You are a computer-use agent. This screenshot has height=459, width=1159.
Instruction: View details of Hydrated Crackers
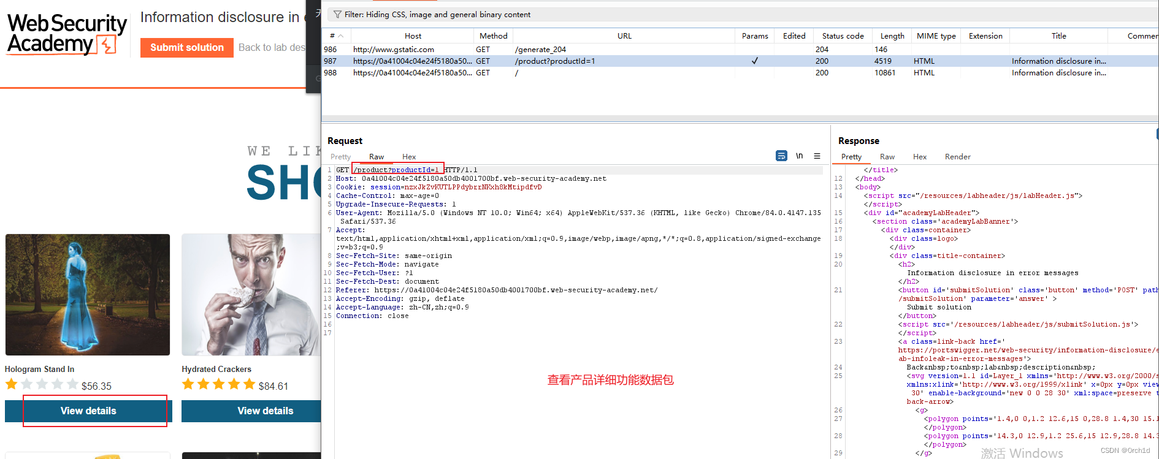pos(251,411)
